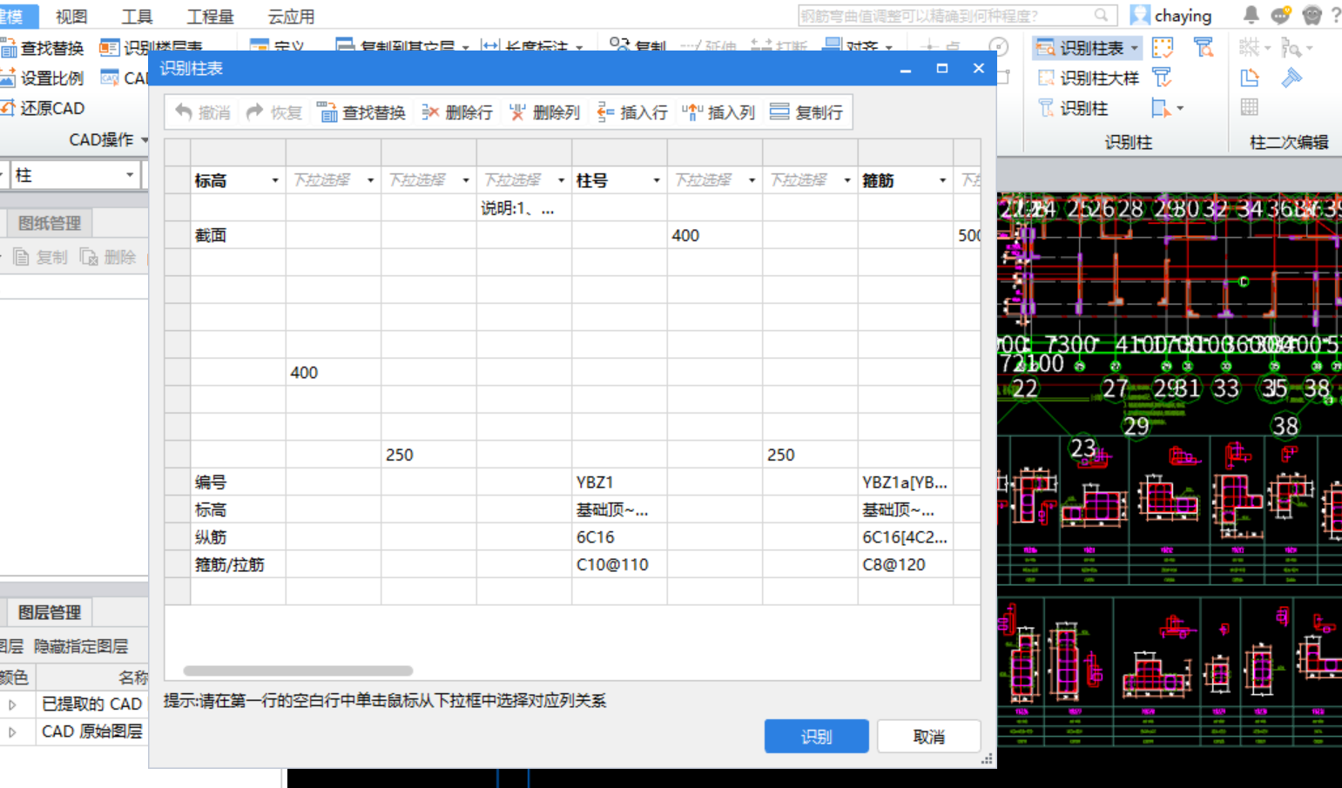This screenshot has height=788, width=1342.
Task: Select the 截面 row label cell
Action: tap(238, 235)
